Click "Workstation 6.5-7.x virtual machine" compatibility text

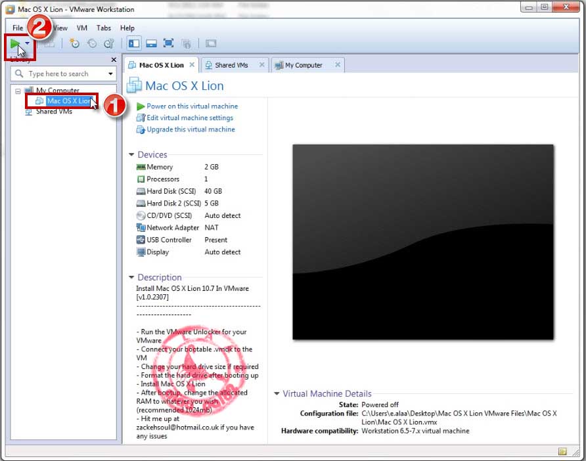pos(415,431)
